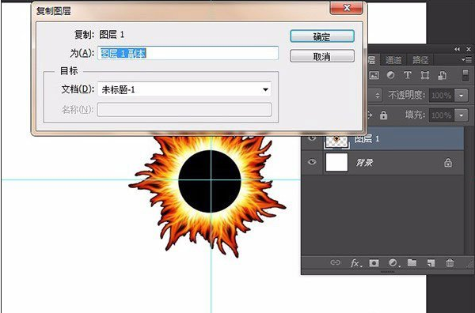Filter layers by shape layers icon
Screen dimensions: 475x313
click(424, 75)
